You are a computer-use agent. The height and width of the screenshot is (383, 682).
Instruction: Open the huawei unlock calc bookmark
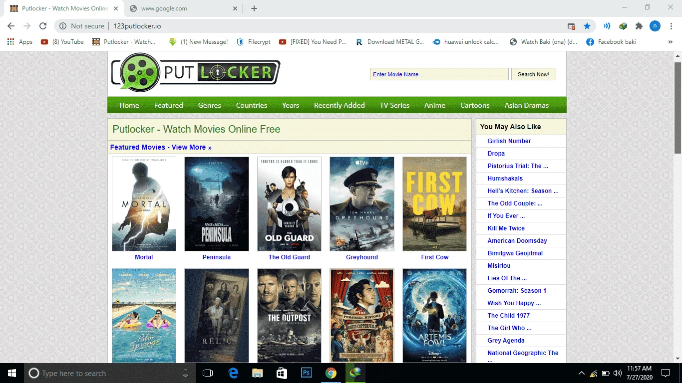[465, 42]
